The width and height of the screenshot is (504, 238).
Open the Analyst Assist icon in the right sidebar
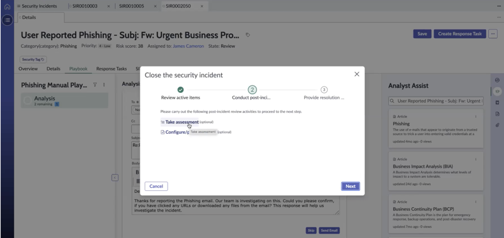[497, 91]
